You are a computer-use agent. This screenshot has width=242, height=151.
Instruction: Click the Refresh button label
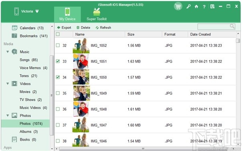(106, 27)
